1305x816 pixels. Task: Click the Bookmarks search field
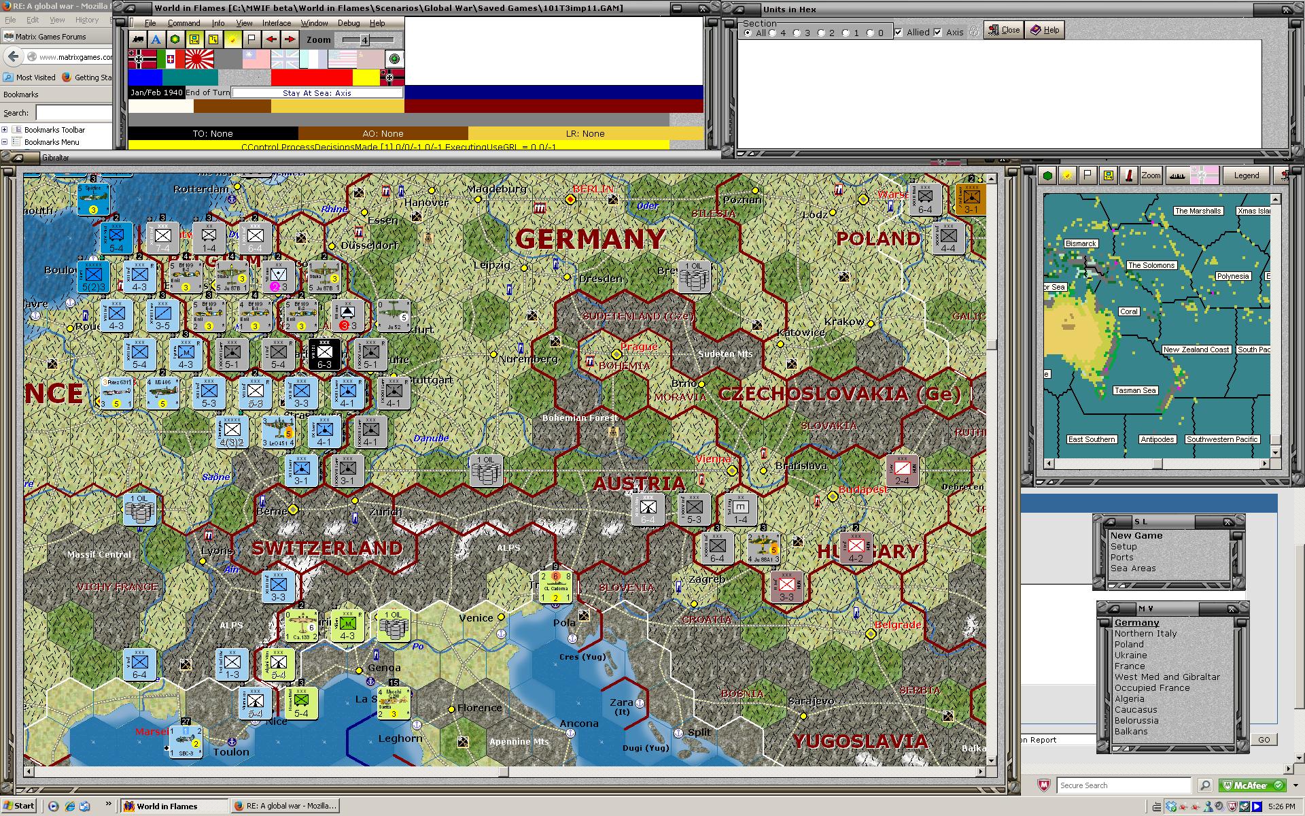[x=73, y=113]
